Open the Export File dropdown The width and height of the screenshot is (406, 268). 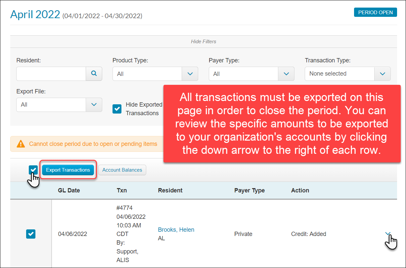click(59, 105)
